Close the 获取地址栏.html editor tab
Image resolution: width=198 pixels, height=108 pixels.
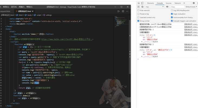[x=33, y=11]
